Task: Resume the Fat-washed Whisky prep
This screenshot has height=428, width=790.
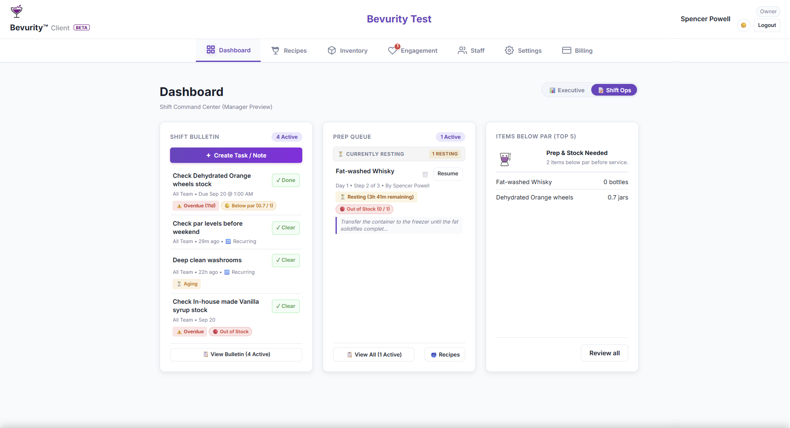Action: pos(448,174)
